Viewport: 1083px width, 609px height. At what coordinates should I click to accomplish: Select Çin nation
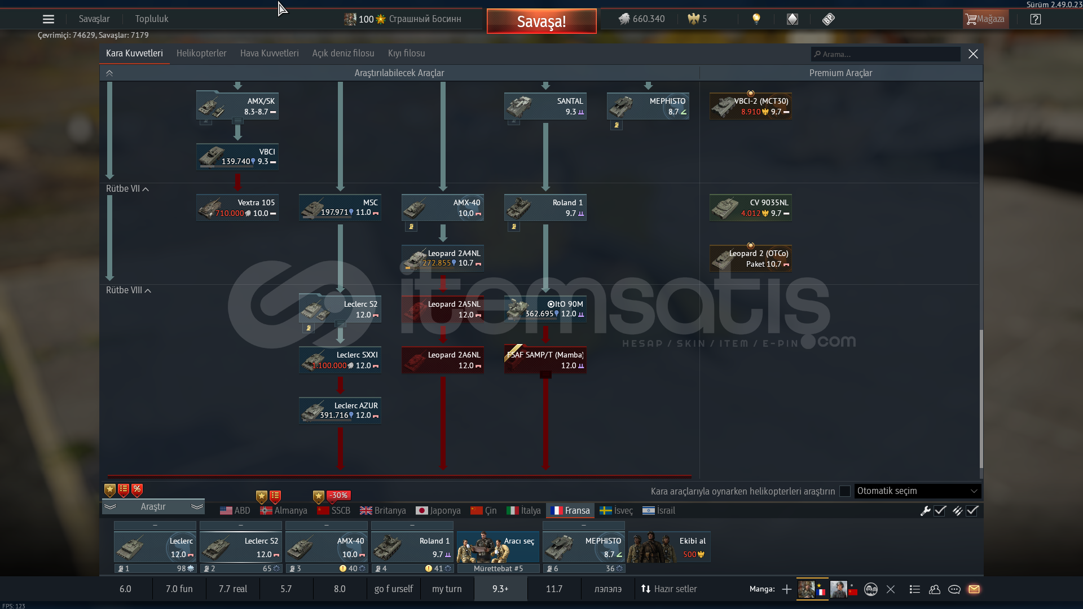tap(484, 510)
